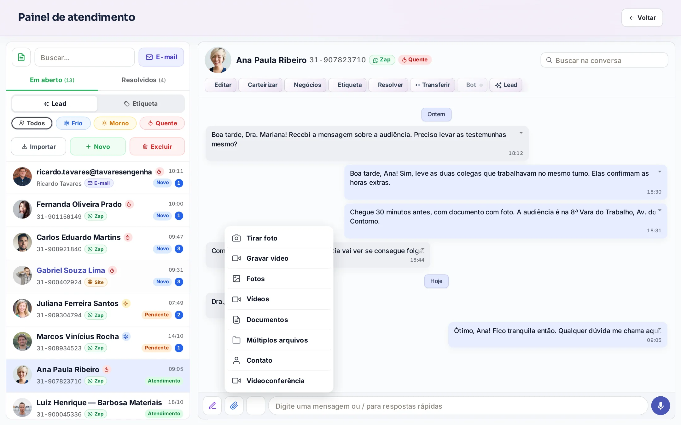Click the pen signature icon in composer

(x=212, y=405)
